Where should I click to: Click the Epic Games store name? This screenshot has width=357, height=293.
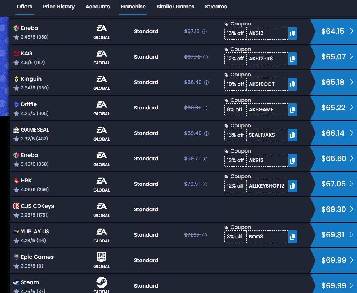click(37, 257)
